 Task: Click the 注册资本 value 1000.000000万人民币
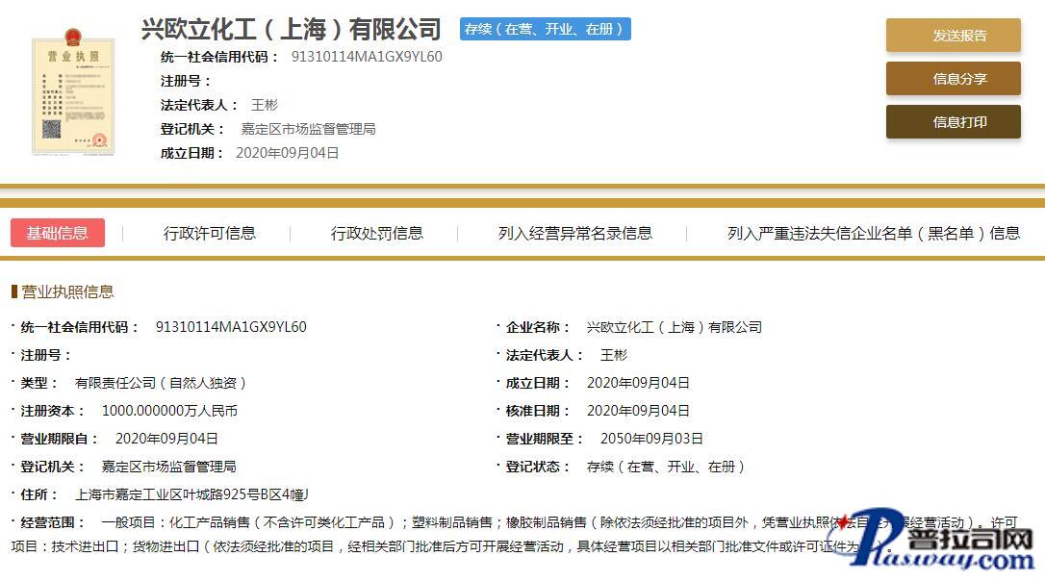coord(169,411)
